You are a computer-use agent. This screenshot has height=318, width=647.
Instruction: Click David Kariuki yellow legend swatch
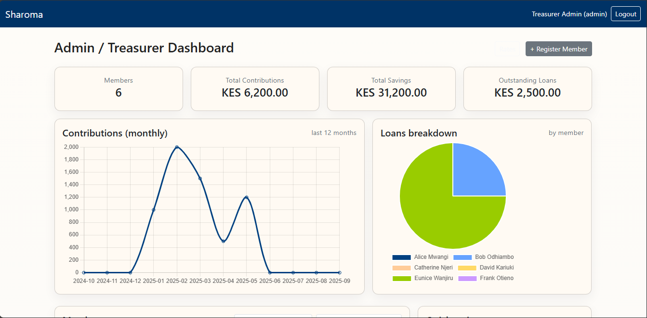[x=467, y=268]
